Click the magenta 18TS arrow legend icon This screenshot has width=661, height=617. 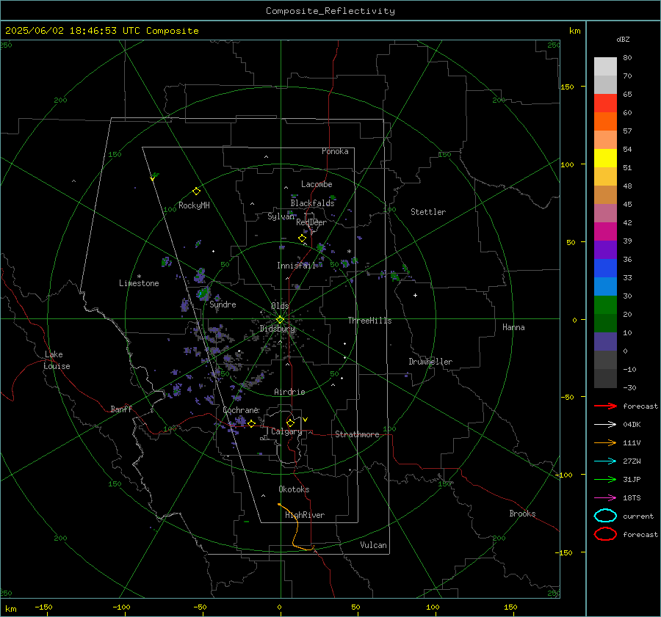pyautogui.click(x=605, y=498)
